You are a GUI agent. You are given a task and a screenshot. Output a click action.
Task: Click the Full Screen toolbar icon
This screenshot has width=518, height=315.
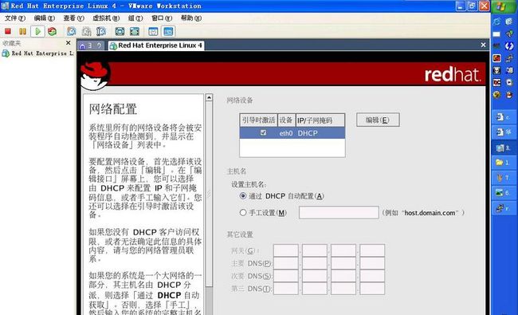coord(120,31)
